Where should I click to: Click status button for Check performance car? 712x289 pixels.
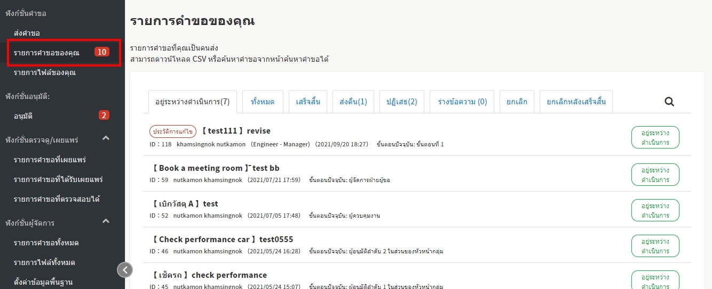click(655, 246)
